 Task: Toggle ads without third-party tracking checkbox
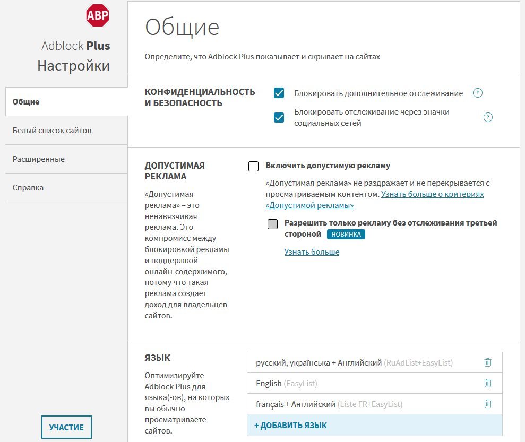pyautogui.click(x=272, y=224)
